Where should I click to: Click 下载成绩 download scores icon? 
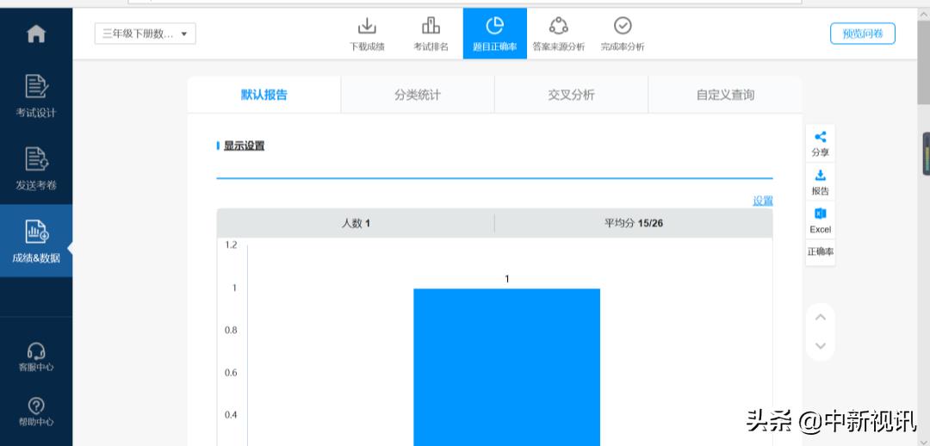[367, 34]
